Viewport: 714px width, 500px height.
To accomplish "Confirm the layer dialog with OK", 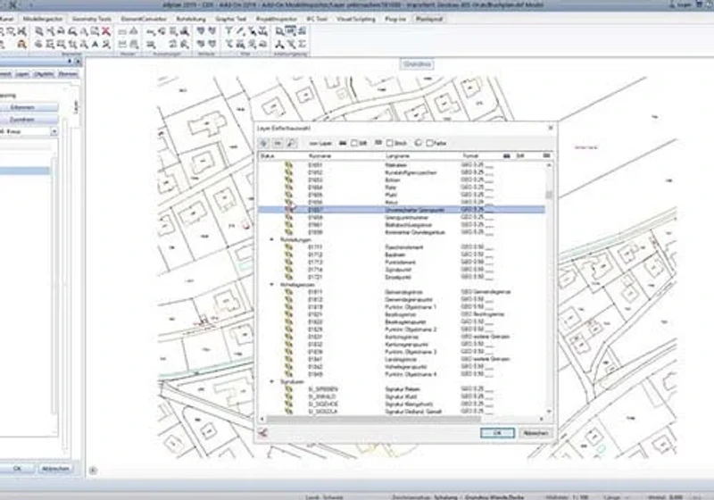I will (x=497, y=433).
